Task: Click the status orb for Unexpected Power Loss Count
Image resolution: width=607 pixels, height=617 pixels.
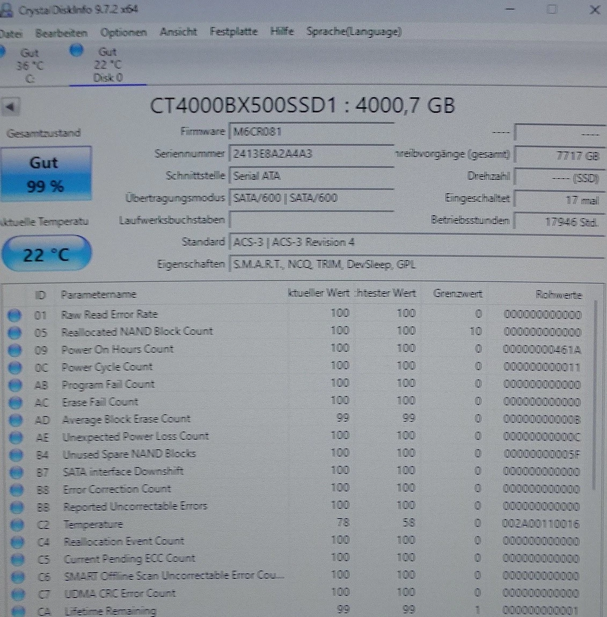Action: point(16,438)
